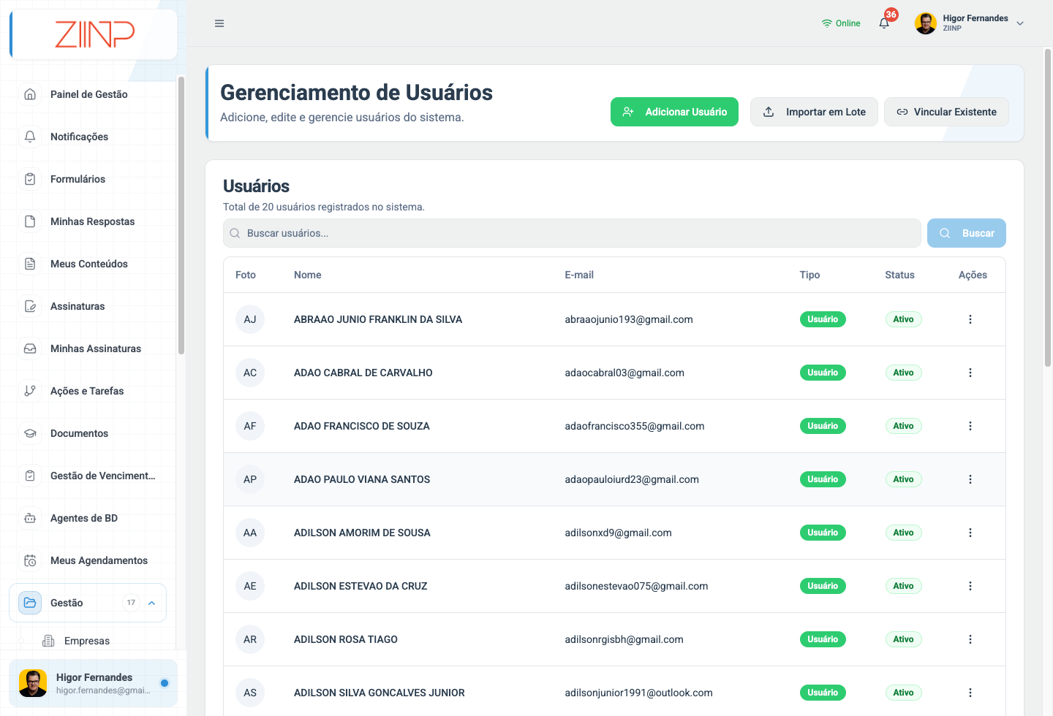Viewport: 1053px width, 716px height.
Task: Click the Meus Agendamentos calendar-clock icon
Action: click(30, 560)
